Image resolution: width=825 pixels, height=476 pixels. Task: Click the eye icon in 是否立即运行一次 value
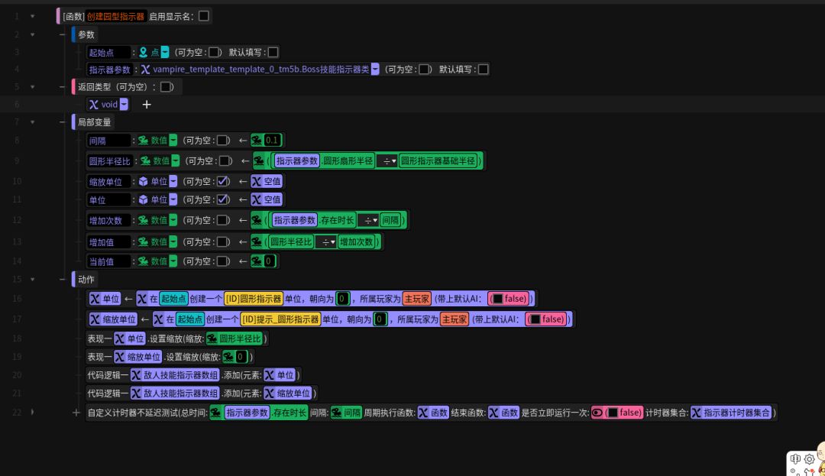click(x=597, y=413)
